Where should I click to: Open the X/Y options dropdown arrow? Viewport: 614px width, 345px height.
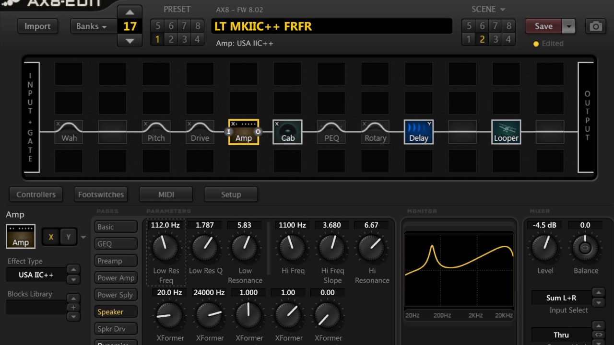[x=83, y=237]
